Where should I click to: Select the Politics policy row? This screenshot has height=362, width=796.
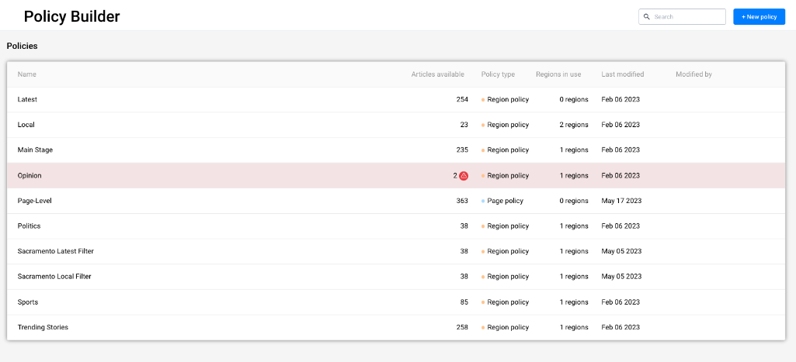[396, 226]
